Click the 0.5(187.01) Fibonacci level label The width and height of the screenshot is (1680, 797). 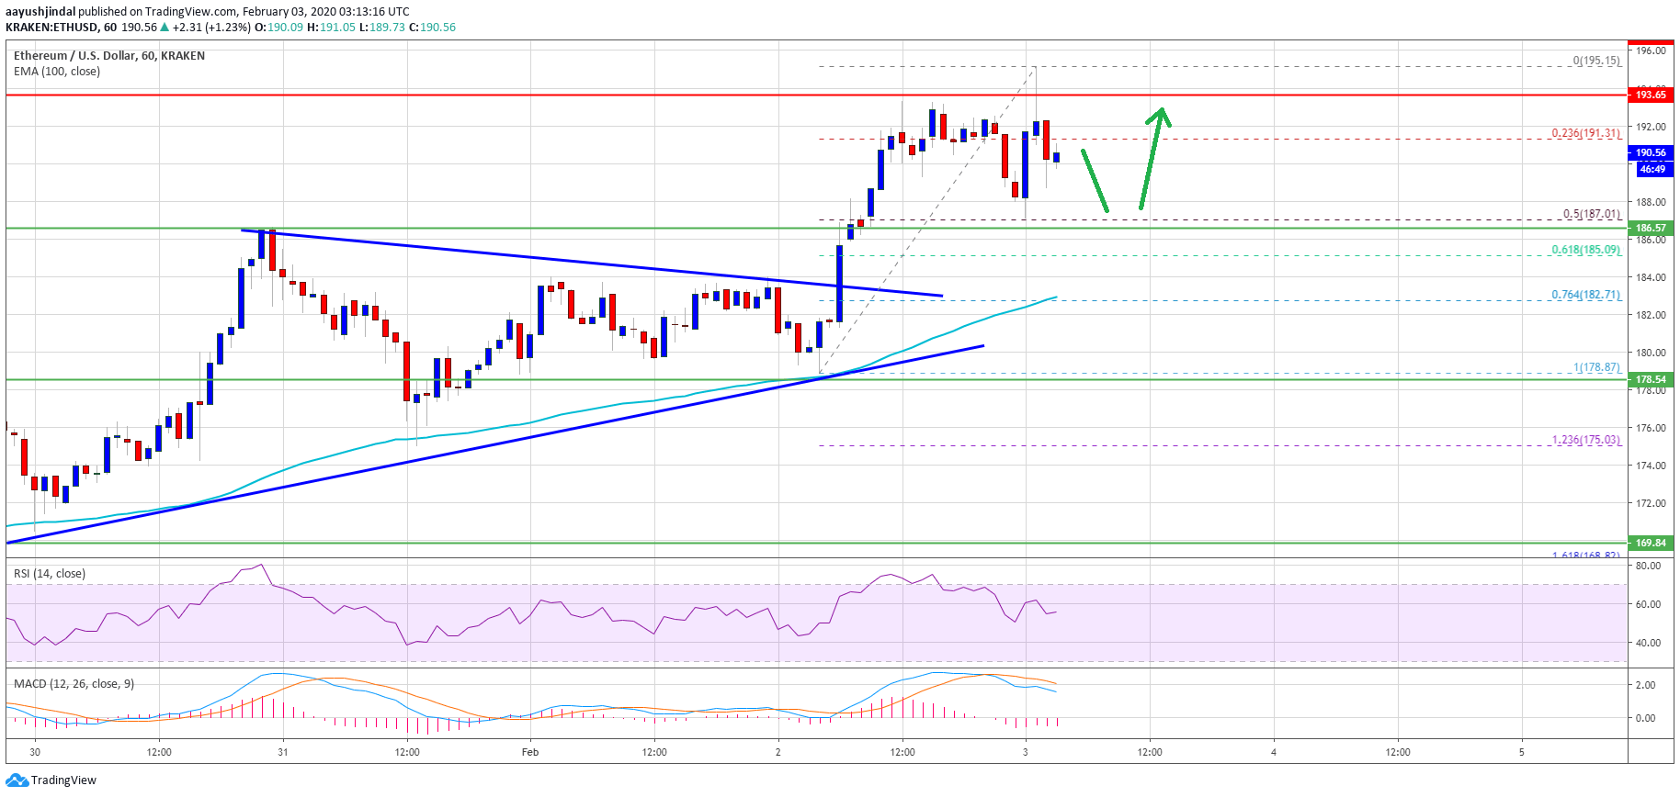pos(1592,214)
